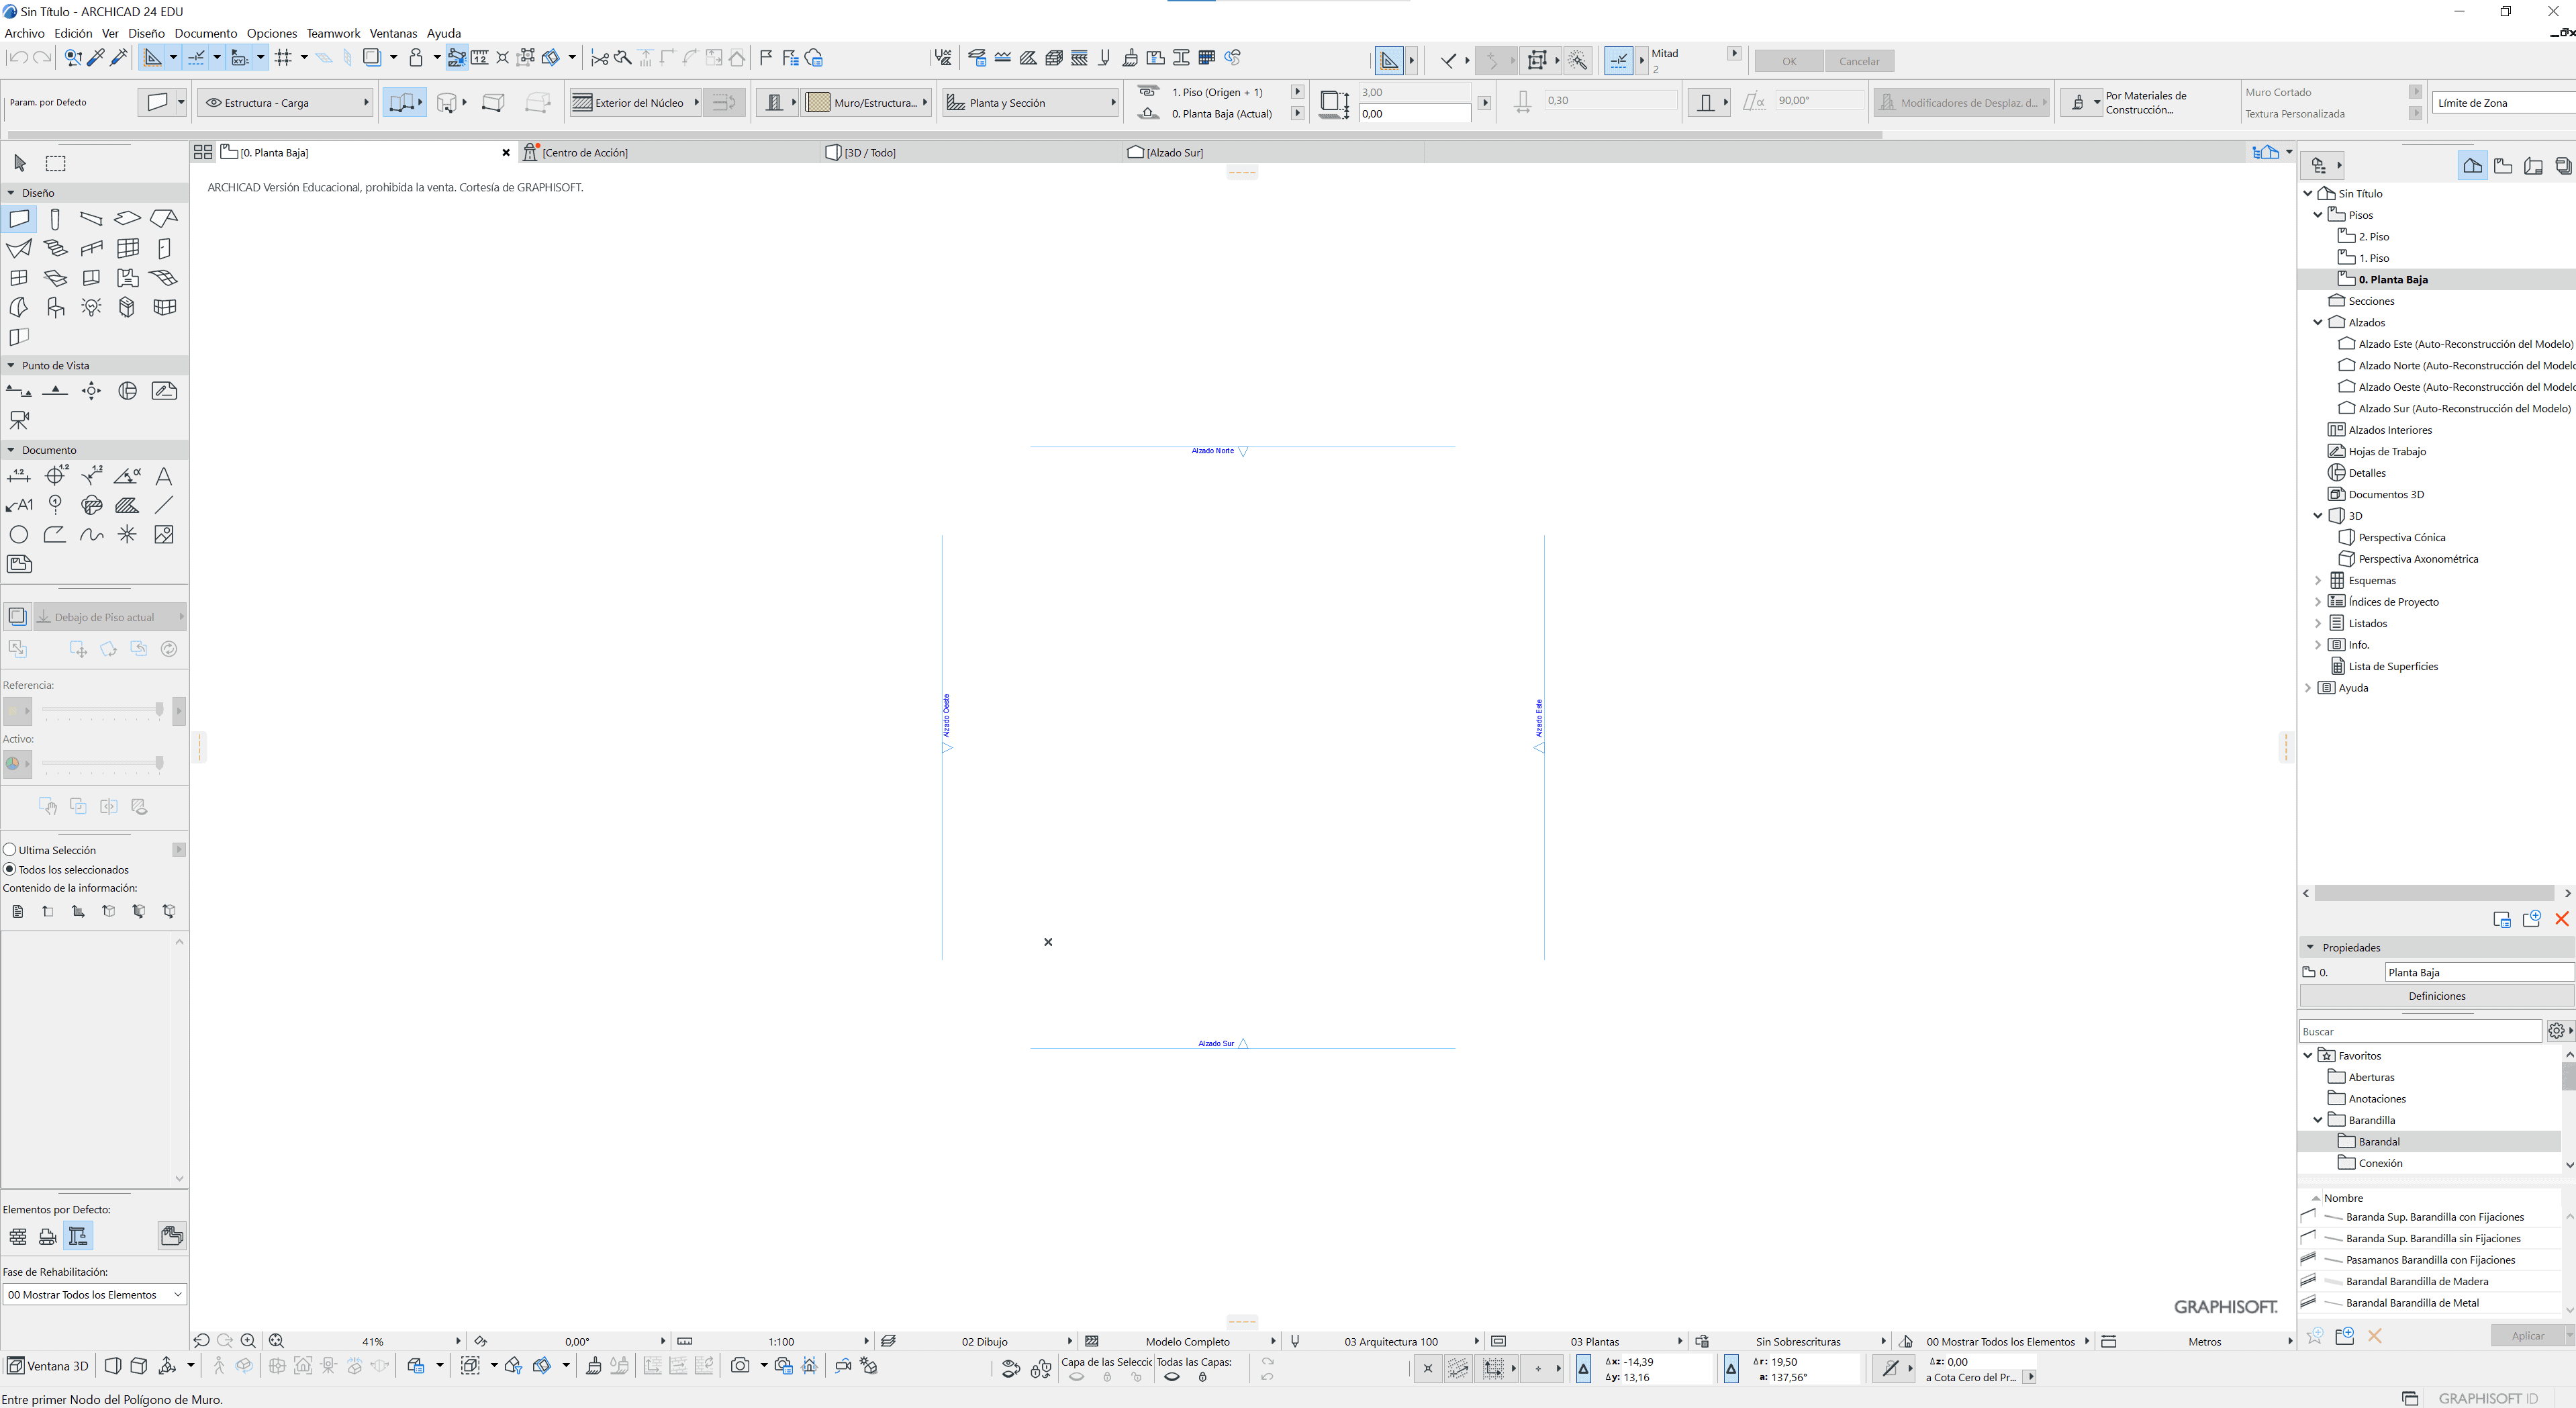Open the Documento menu

pyautogui.click(x=205, y=33)
